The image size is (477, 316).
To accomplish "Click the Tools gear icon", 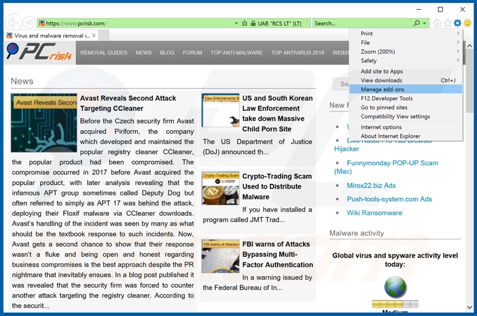I will pyautogui.click(x=458, y=23).
